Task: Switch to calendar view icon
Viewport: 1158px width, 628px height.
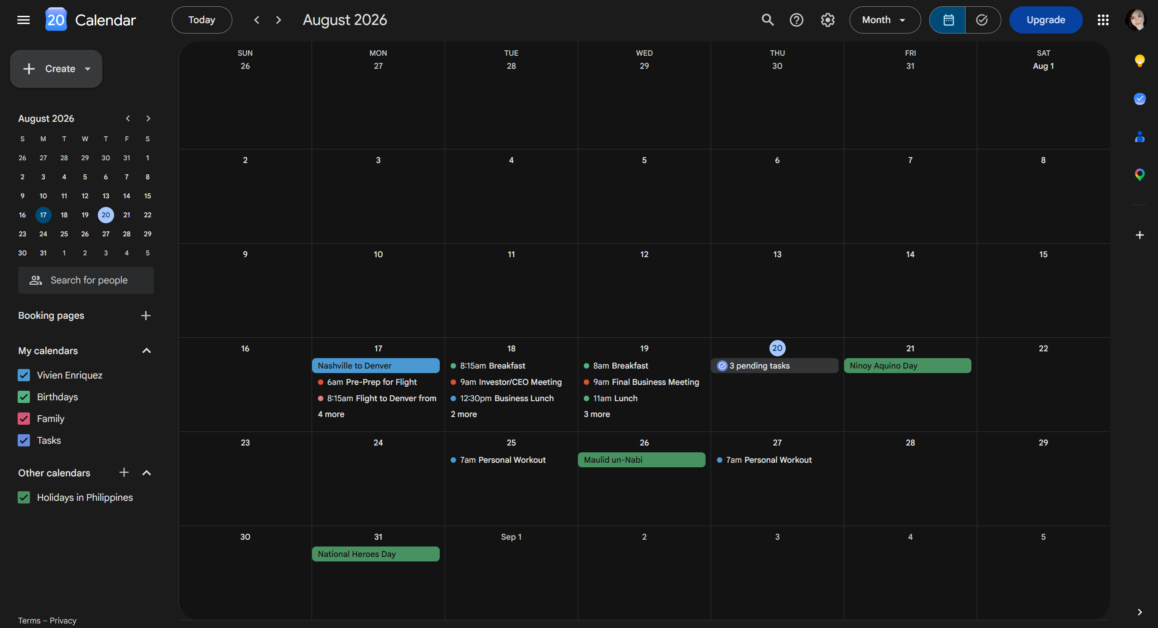Action: (948, 20)
